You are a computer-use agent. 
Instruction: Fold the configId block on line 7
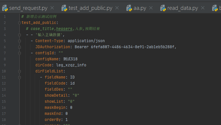pyautogui.click(x=19, y=53)
